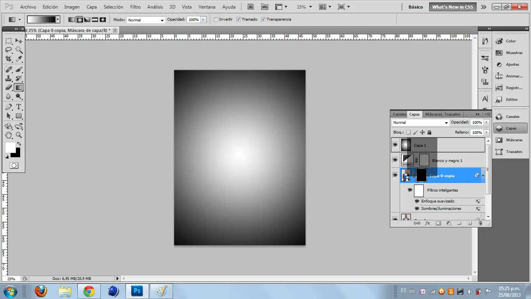Select the Blur tool

pyautogui.click(x=9, y=96)
